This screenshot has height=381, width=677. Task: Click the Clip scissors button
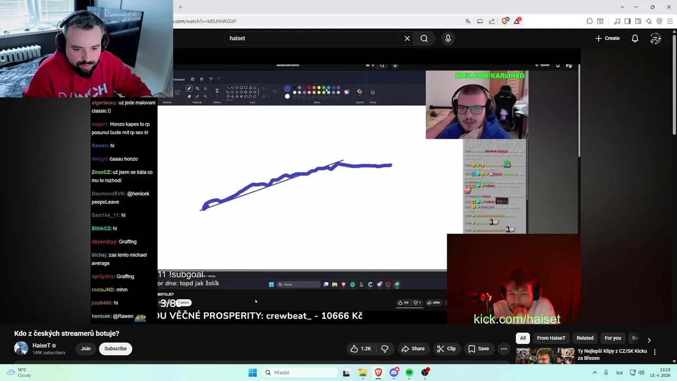tap(446, 349)
